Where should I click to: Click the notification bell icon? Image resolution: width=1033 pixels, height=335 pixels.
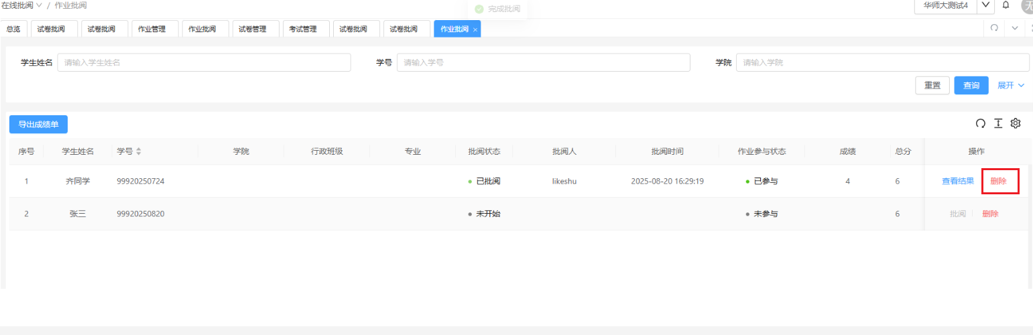pyautogui.click(x=1006, y=5)
